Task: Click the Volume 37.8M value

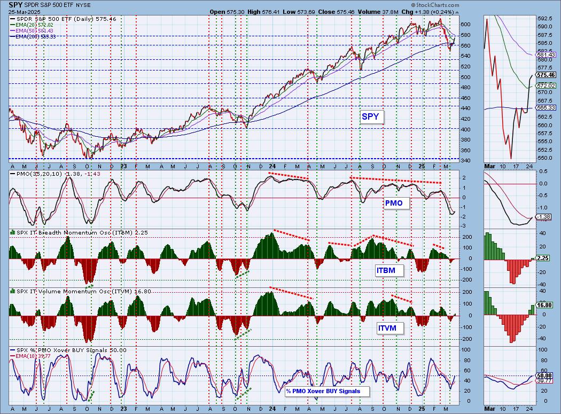Action: pos(378,12)
